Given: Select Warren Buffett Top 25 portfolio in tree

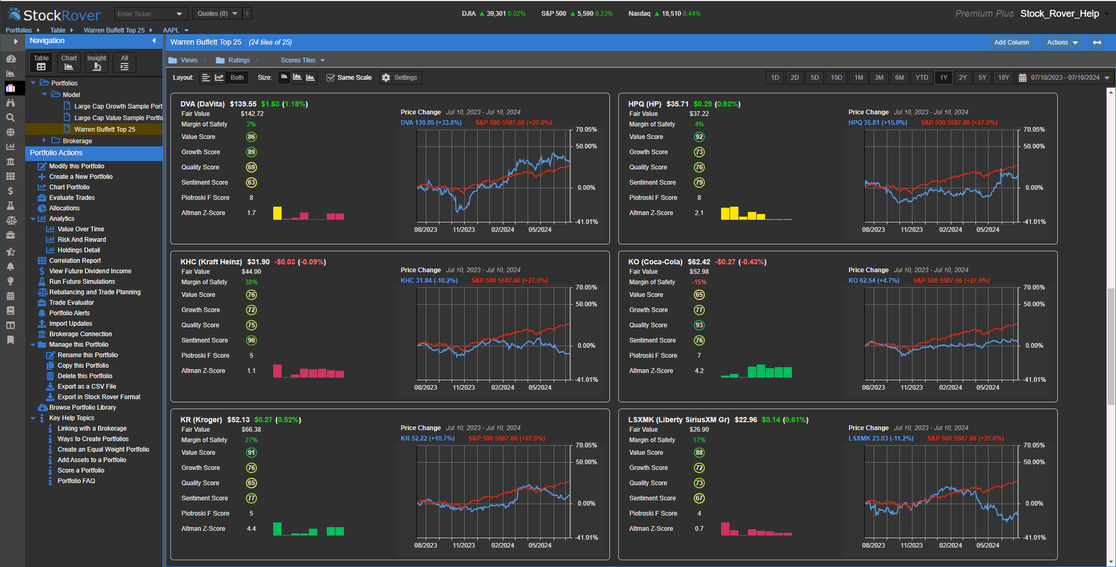Looking at the screenshot, I should 104,129.
